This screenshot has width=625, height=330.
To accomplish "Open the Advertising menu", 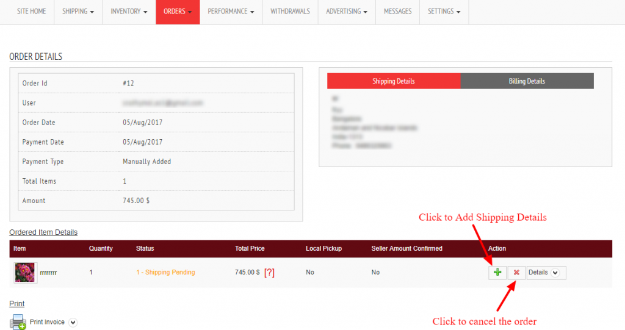I will pyautogui.click(x=347, y=12).
